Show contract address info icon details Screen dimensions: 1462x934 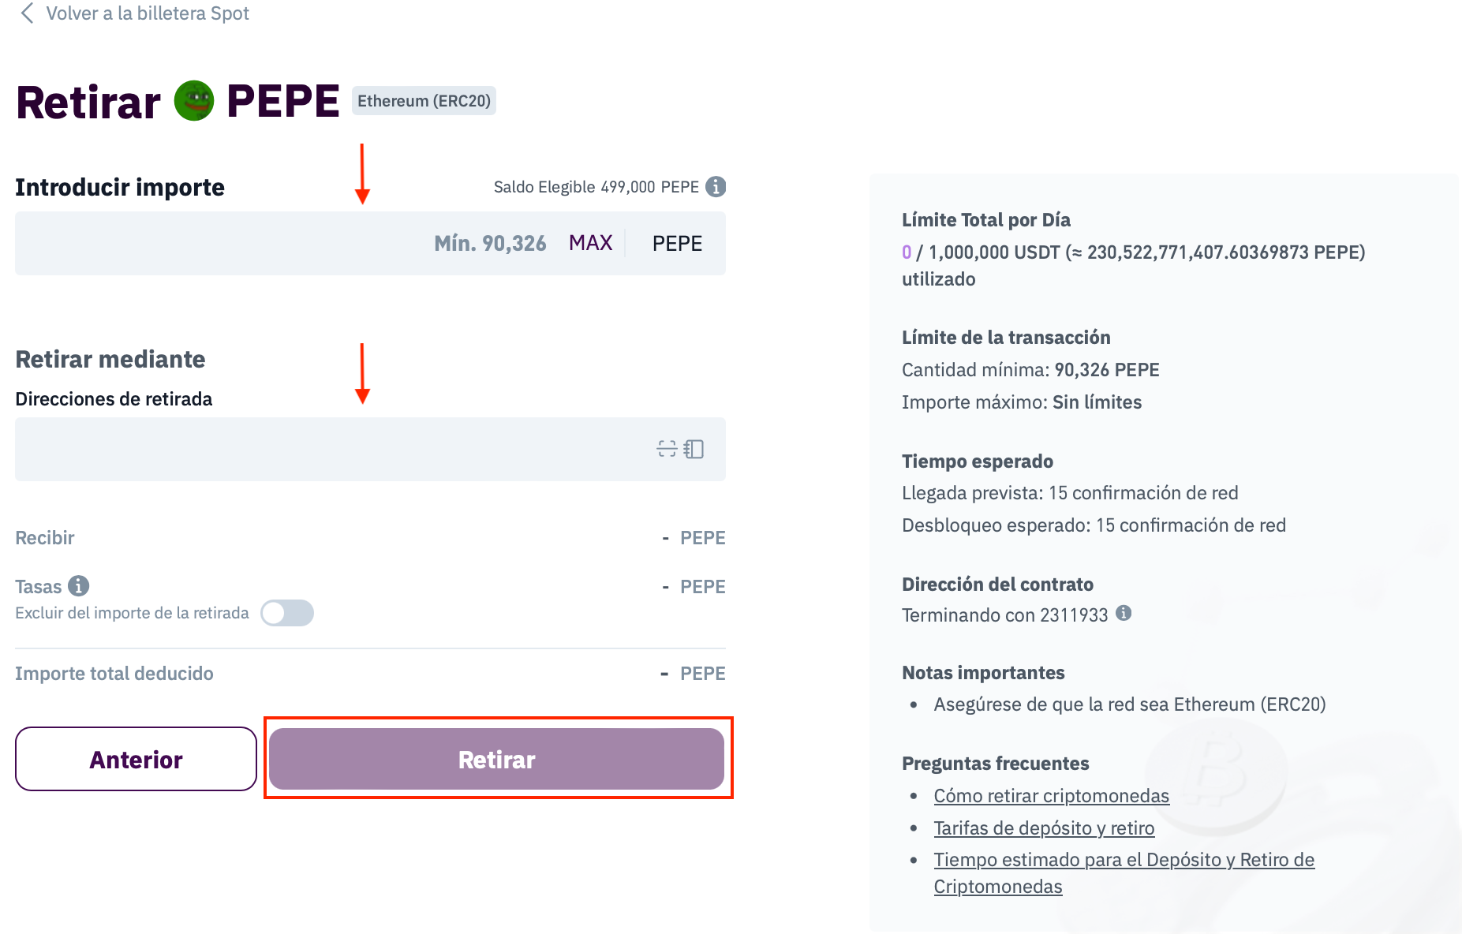point(1124,613)
